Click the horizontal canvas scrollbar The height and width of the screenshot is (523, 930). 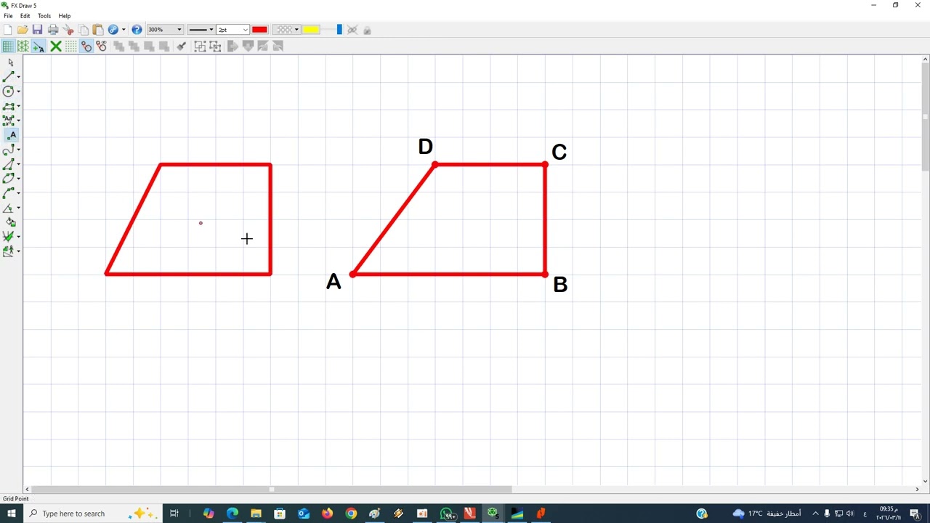click(272, 490)
